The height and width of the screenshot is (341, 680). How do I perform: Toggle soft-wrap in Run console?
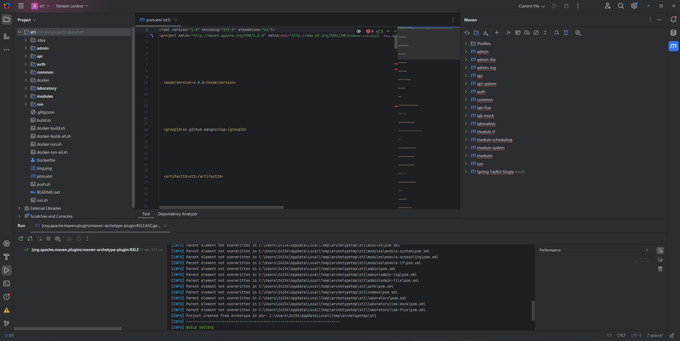[660, 251]
